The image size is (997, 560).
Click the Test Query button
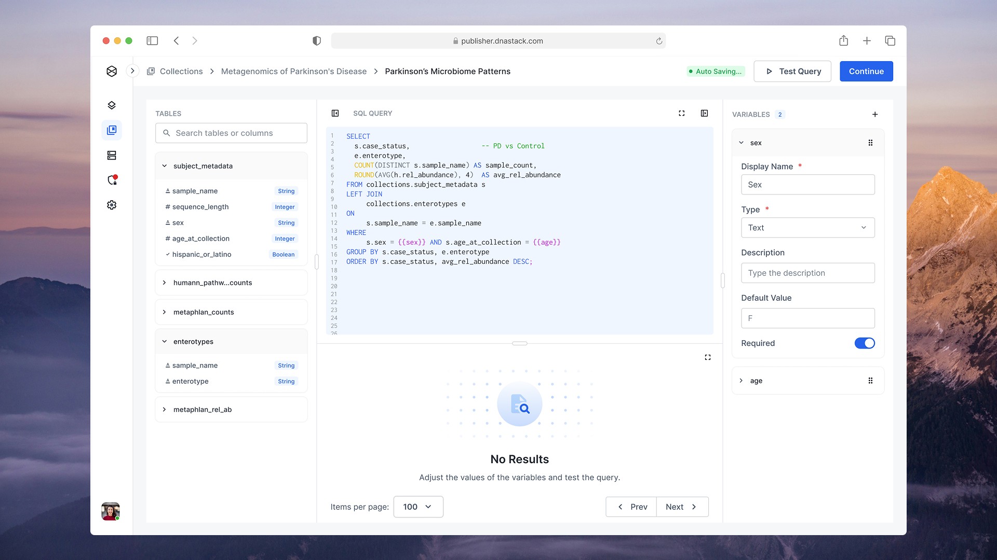tap(792, 71)
